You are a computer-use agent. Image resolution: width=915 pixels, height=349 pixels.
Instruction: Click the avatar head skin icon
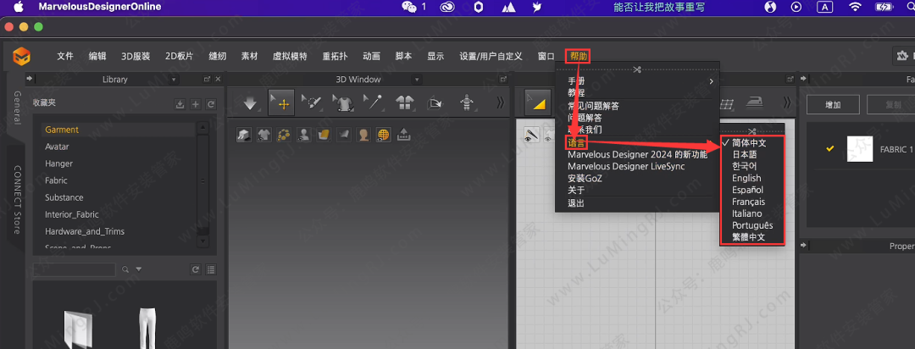(363, 135)
